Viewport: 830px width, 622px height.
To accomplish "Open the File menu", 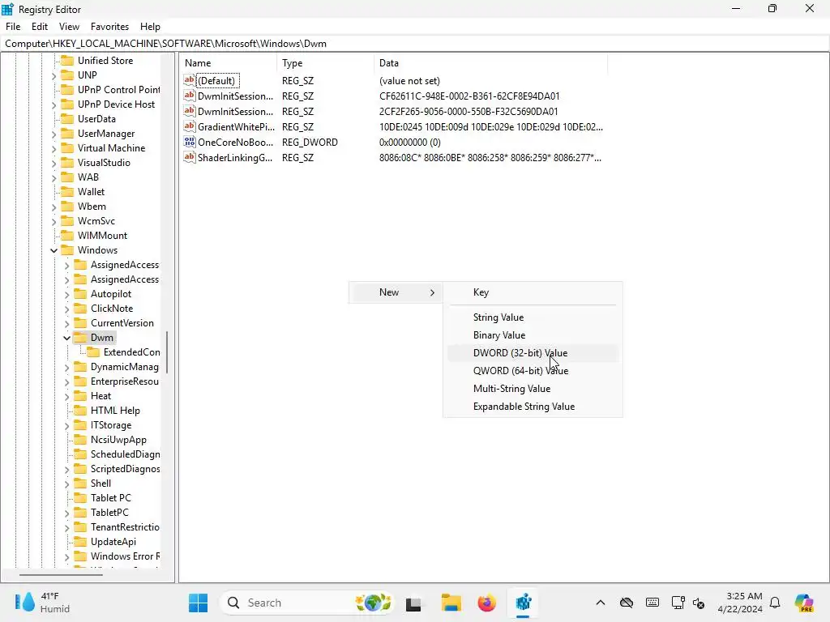I will [13, 27].
